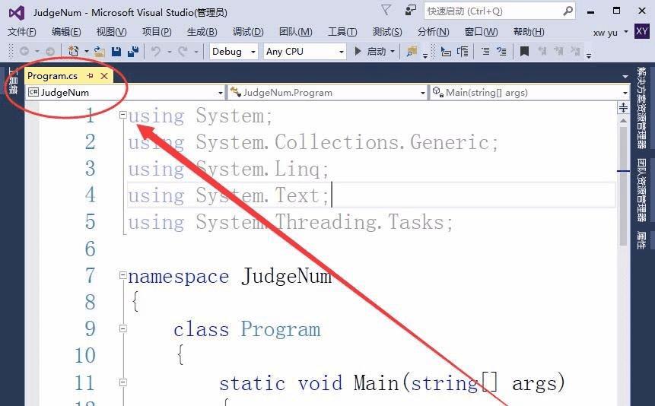Open the 团队资源管理器 side panel tab
655x406 pixels.
point(641,191)
